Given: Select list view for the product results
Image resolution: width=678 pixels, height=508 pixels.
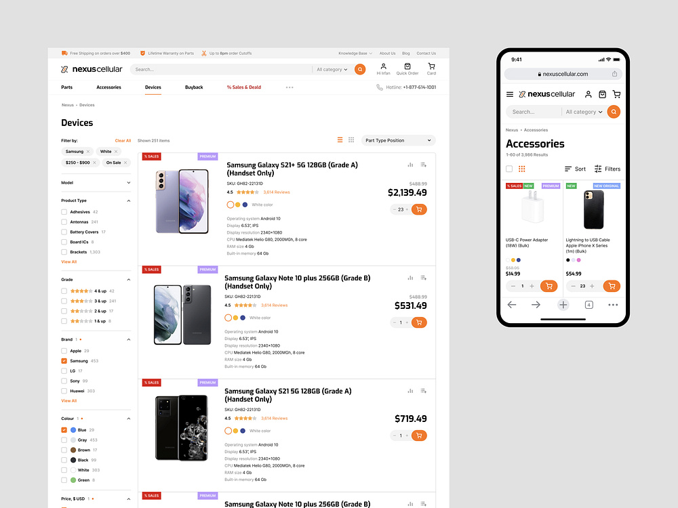Looking at the screenshot, I should tap(339, 140).
